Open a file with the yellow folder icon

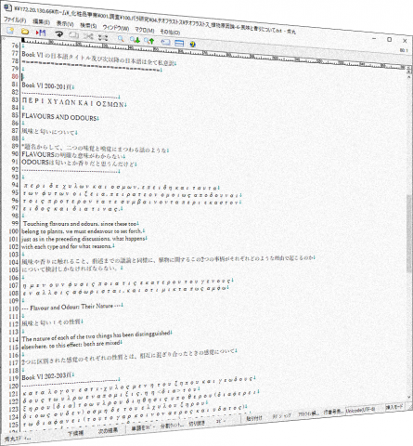25,32
